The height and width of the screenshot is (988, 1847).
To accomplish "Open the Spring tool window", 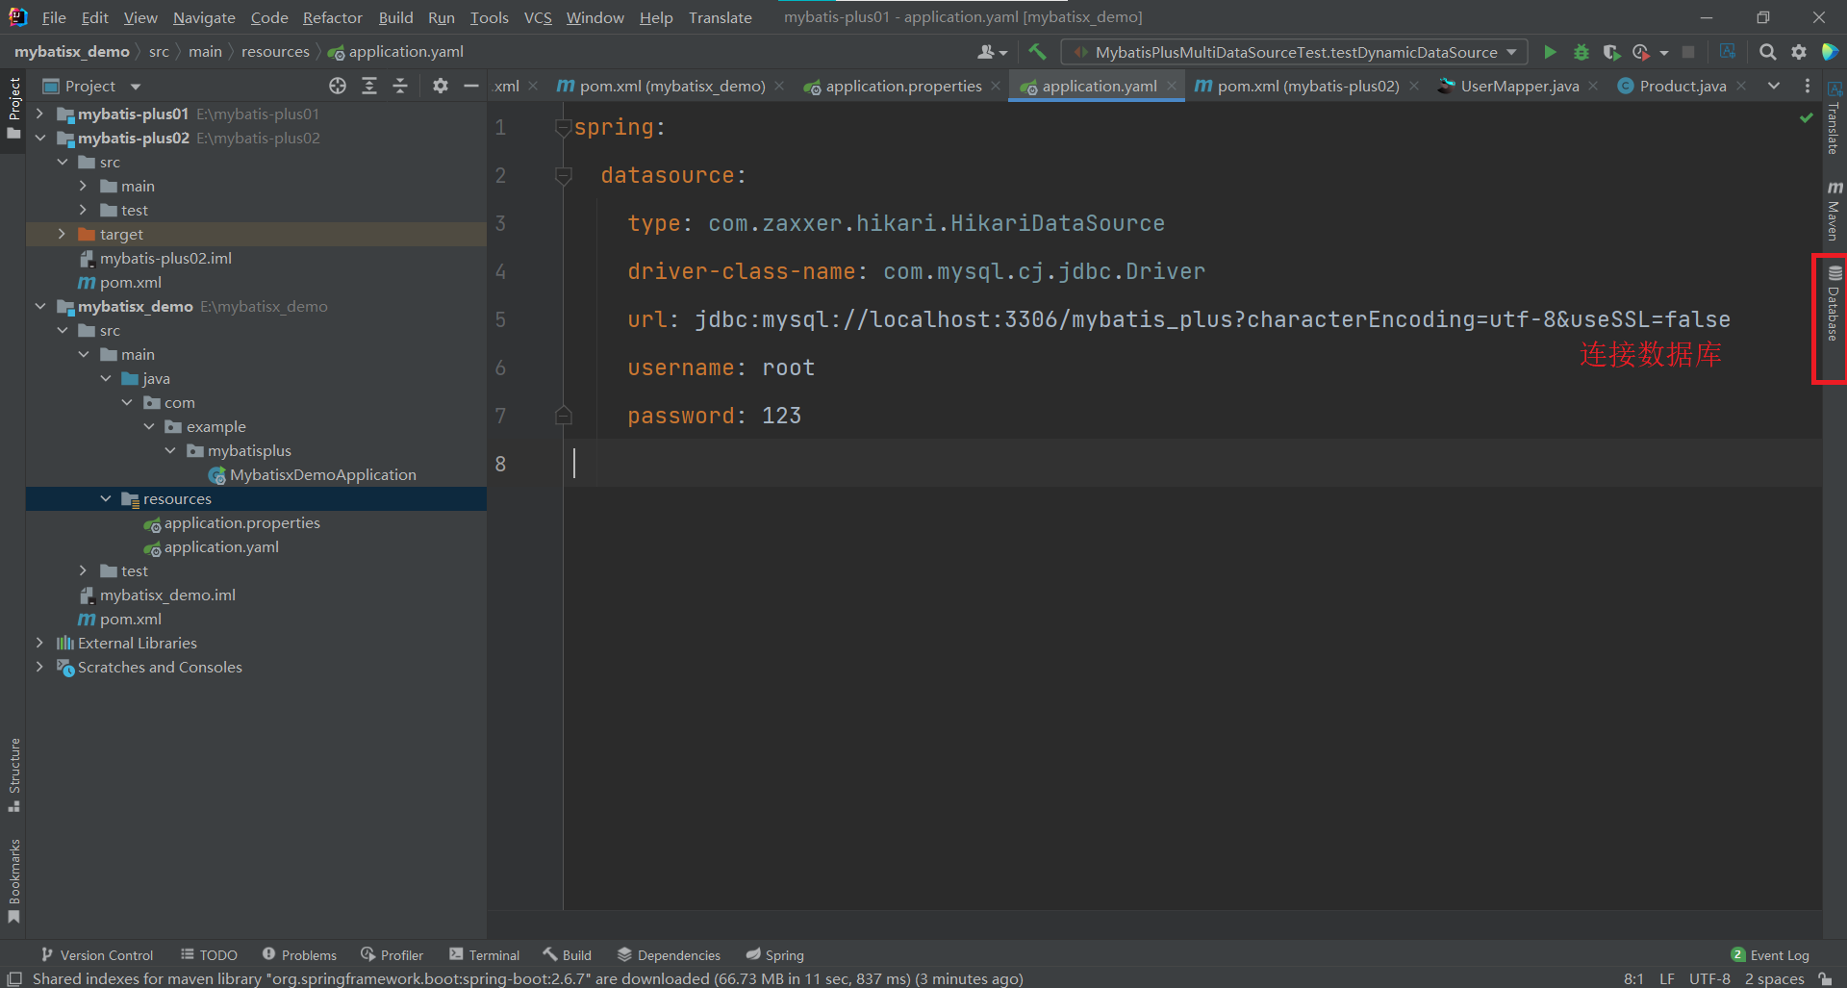I will [774, 954].
